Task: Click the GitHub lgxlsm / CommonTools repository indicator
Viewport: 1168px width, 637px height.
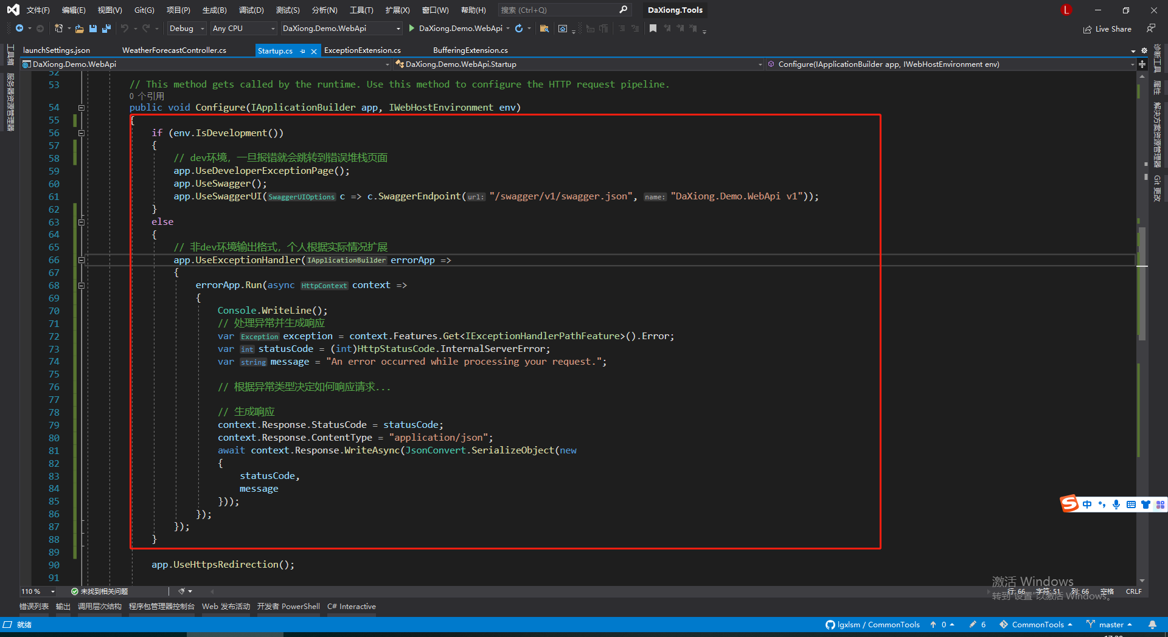Action: (872, 624)
